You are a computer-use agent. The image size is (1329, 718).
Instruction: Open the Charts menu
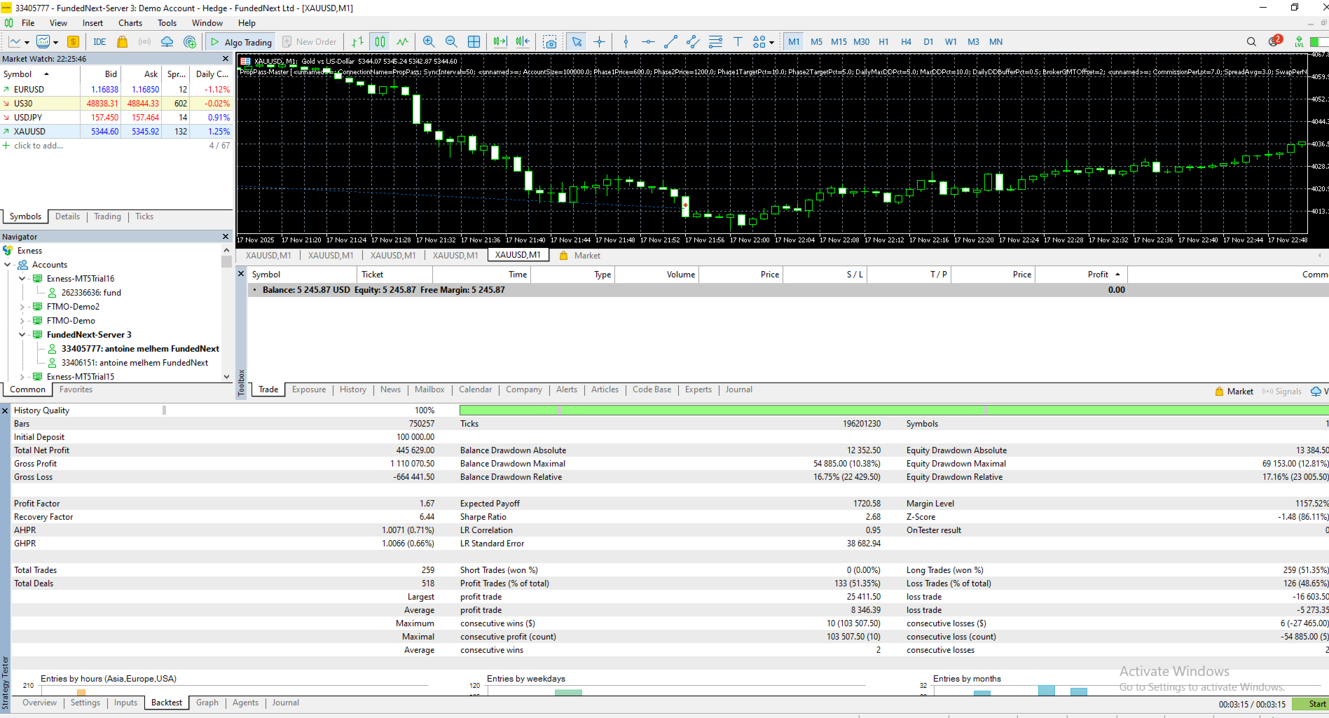(130, 23)
